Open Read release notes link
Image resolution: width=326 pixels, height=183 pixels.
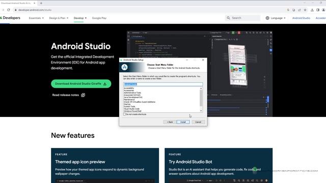point(66,95)
